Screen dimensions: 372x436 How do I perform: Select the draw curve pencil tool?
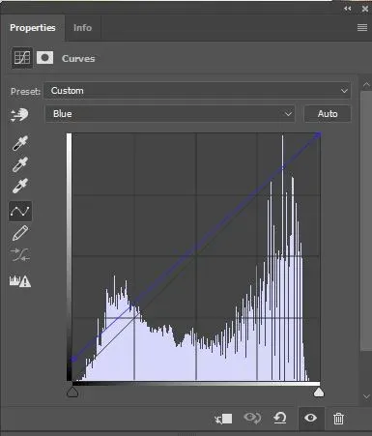pos(20,233)
